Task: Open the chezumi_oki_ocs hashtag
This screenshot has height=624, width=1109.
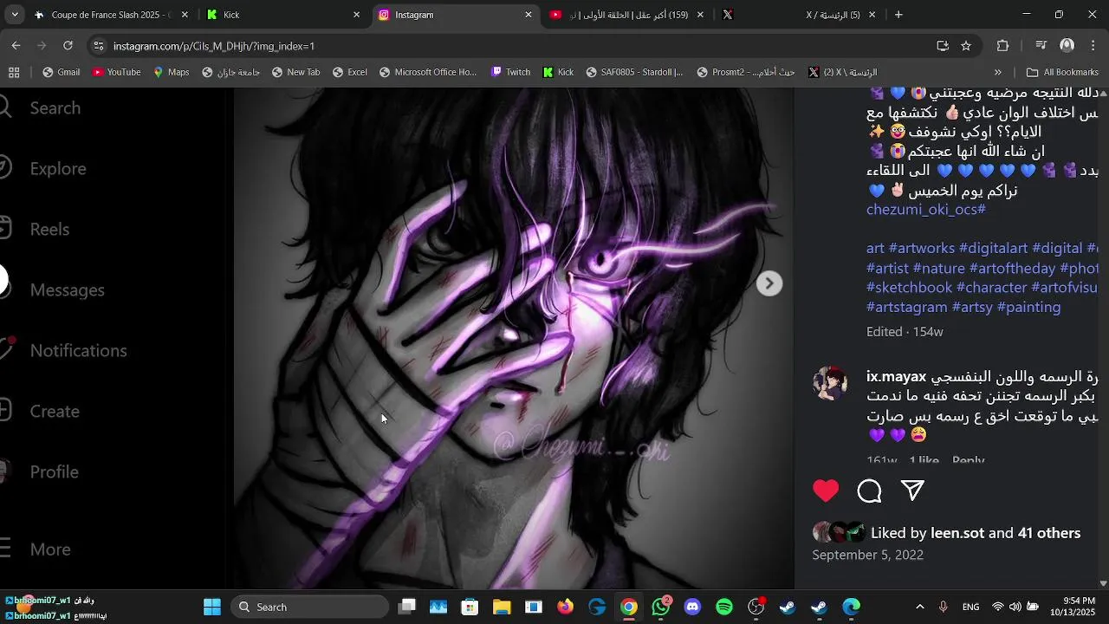Action: [926, 210]
